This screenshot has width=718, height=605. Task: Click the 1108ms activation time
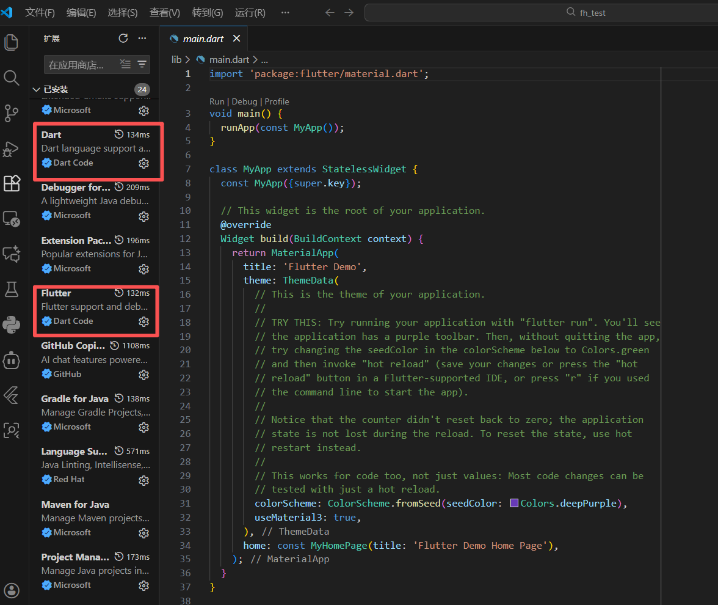coord(136,346)
